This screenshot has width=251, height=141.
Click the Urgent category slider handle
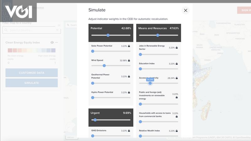[x=95, y=120]
